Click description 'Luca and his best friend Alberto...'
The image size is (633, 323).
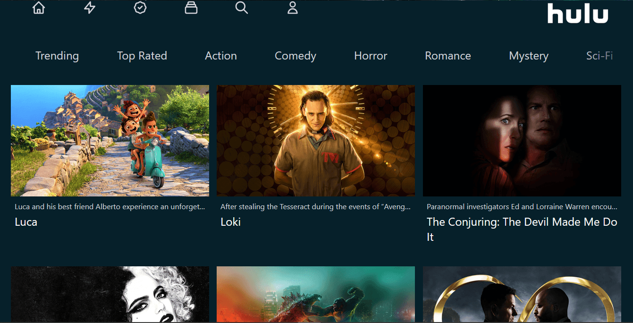110,207
